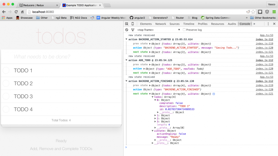Screen dimensions: 278x156
Task: Open the first App.ts:53 source link
Action: pyautogui.click(x=267, y=35)
